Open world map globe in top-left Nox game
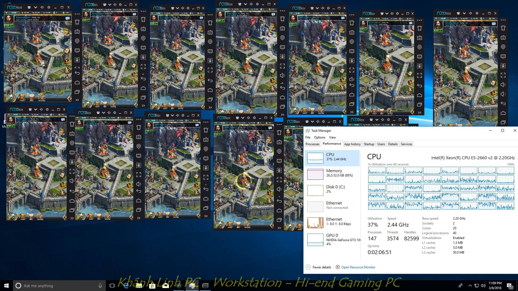This screenshot has height=291, width=518. click(x=9, y=97)
